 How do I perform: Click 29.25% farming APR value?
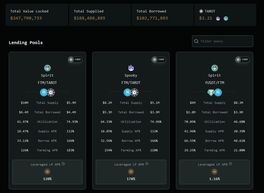[190, 150]
